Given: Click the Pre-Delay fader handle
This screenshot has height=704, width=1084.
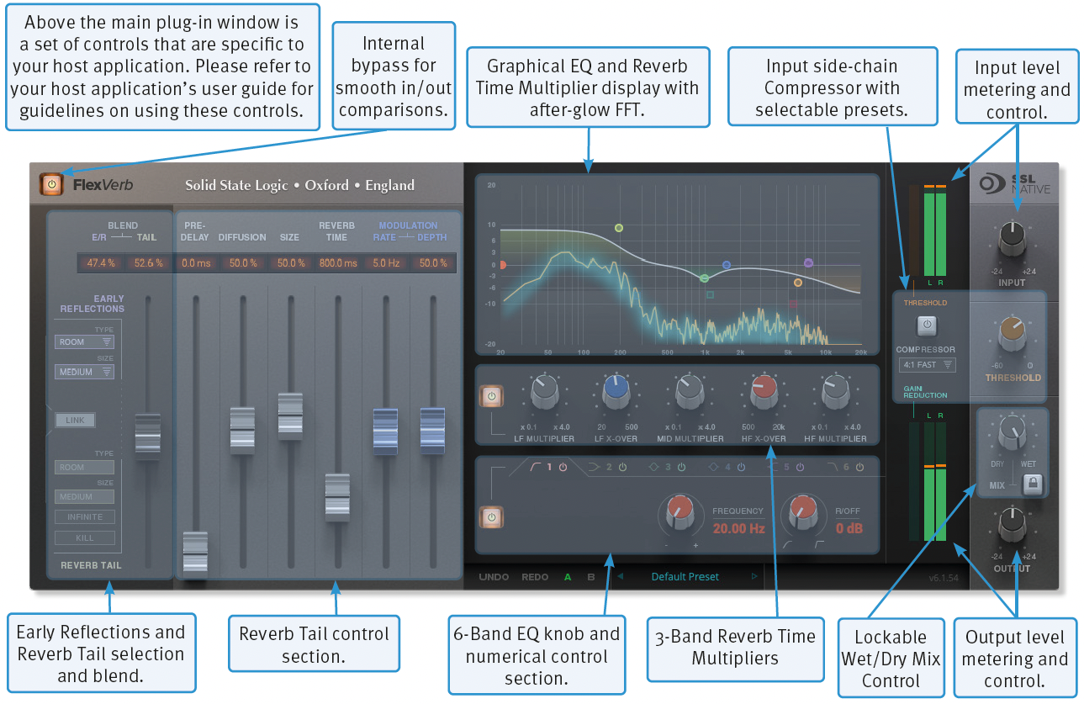Looking at the screenshot, I should (195, 555).
